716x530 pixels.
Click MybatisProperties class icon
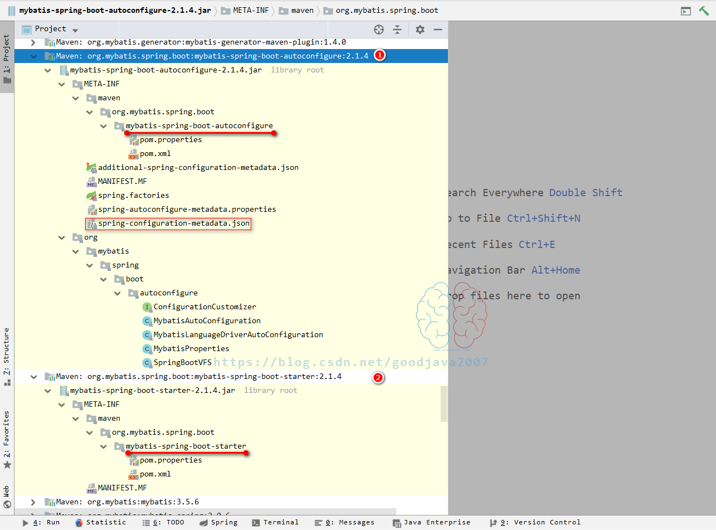[147, 349]
